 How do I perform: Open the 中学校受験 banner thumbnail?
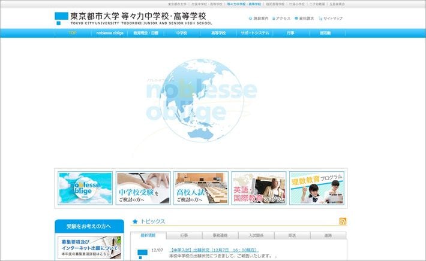click(143, 188)
